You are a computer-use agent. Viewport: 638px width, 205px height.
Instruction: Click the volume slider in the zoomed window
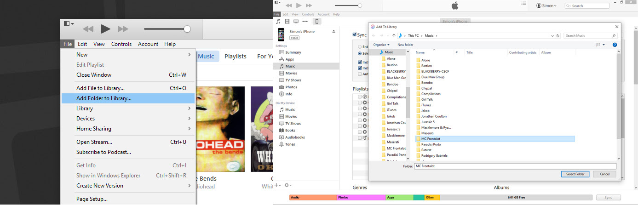167,29
